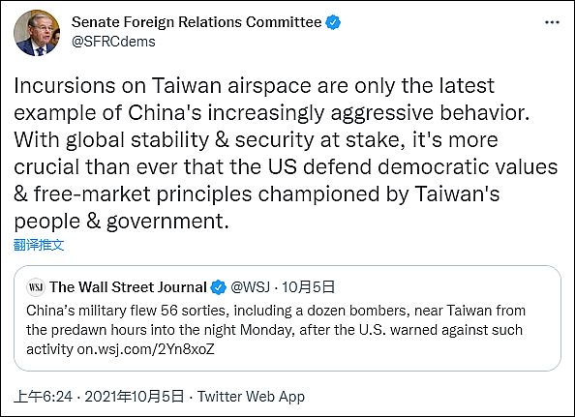Click the WSJ logo avatar in the quoted tweet

point(36,287)
